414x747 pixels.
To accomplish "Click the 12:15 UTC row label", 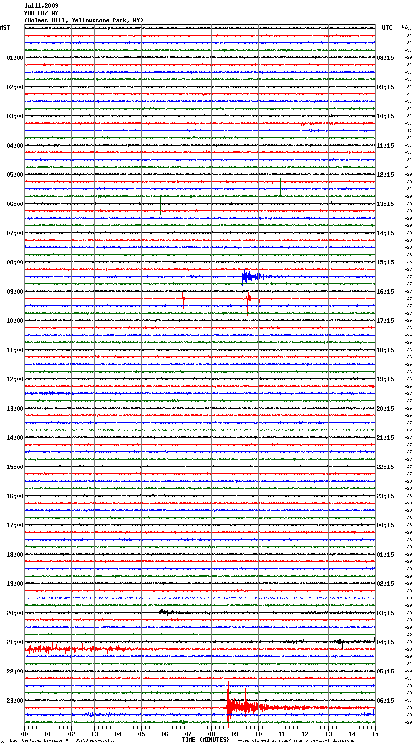I will pyautogui.click(x=385, y=175).
